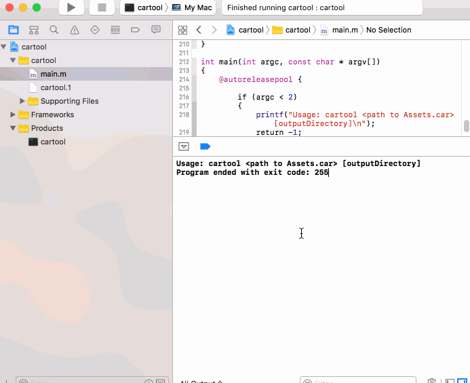Collapse the cartool group folder
This screenshot has height=383, width=470.
[x=13, y=60]
